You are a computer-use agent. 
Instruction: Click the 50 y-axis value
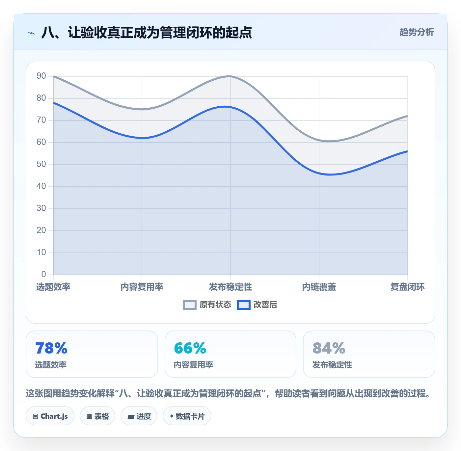point(41,164)
